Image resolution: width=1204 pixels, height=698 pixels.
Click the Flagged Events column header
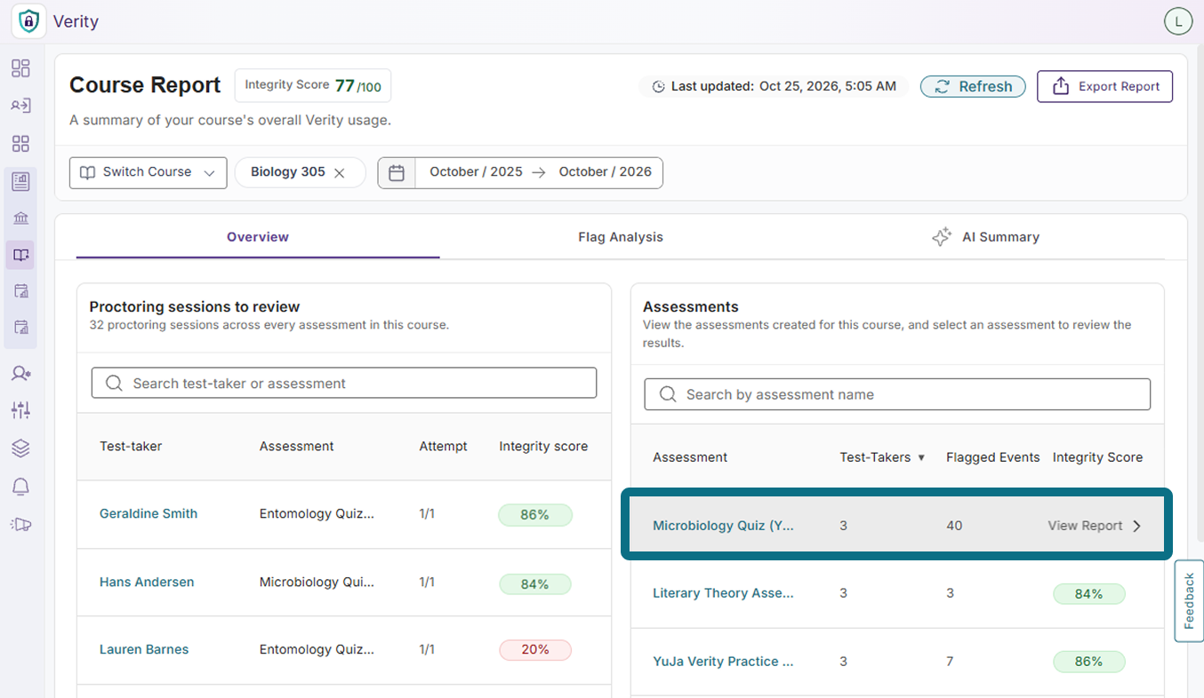992,457
